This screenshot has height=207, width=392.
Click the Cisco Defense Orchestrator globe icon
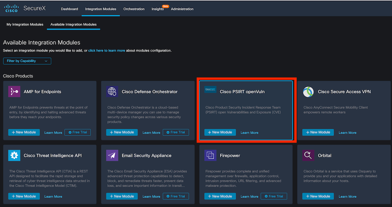coord(112,91)
